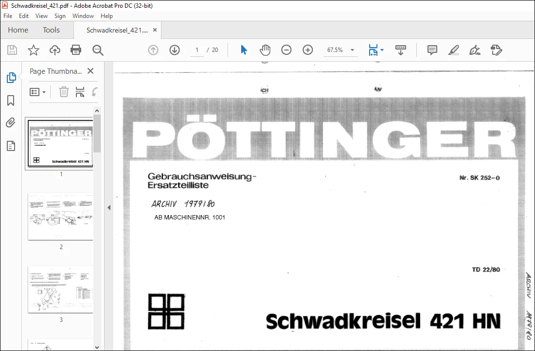Click the Send file for review icon
The width and height of the screenshot is (535, 351).
click(496, 50)
